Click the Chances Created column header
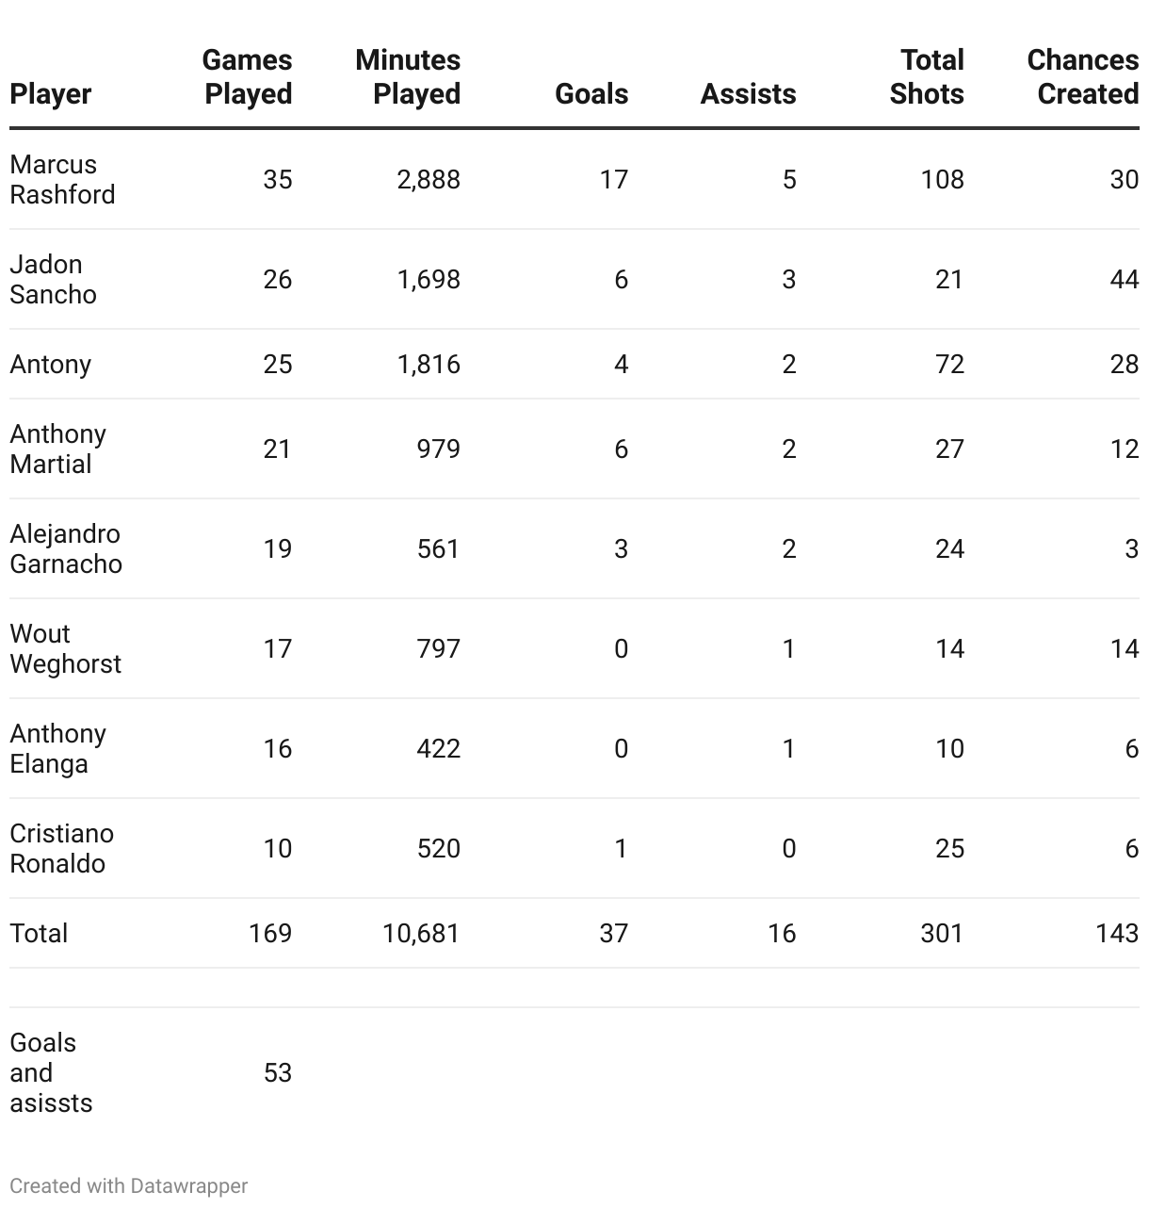This screenshot has width=1149, height=1208. (1083, 77)
